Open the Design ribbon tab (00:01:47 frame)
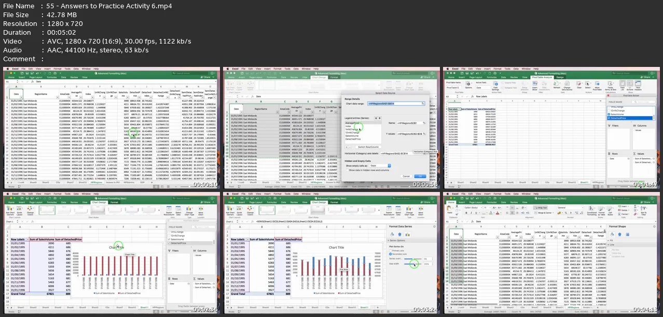The height and width of the screenshot is (317, 663). coord(560,77)
